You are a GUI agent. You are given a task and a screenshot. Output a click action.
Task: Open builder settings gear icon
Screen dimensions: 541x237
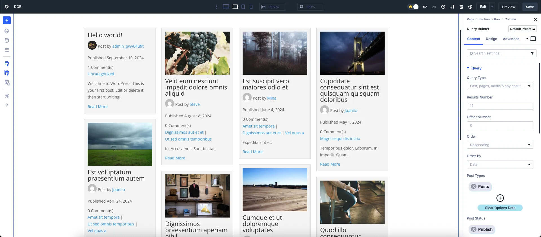pos(7,7)
